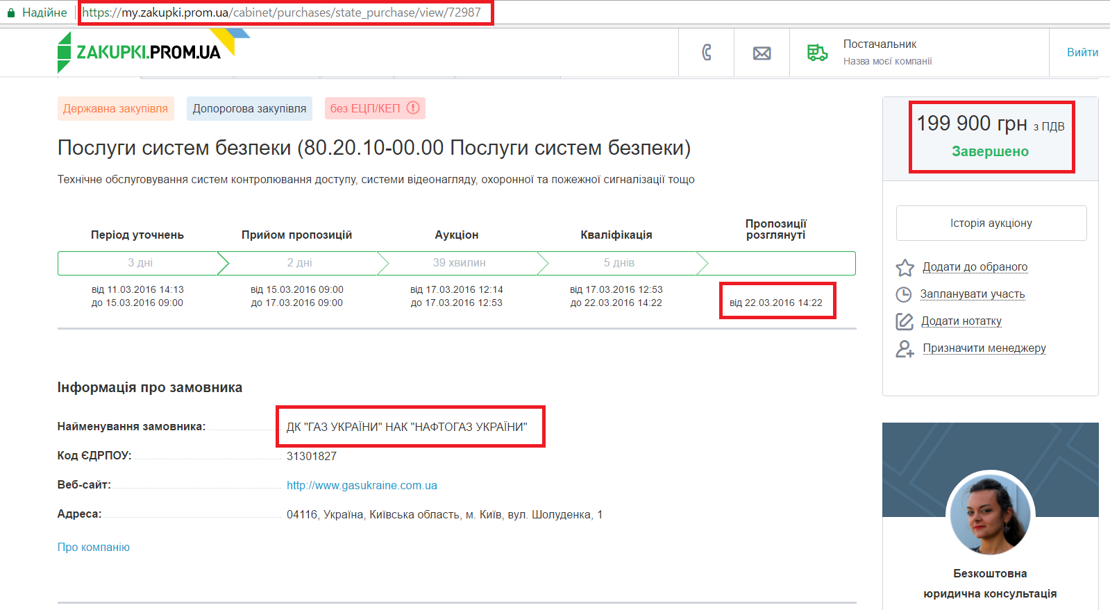Click Додати нотатку link
This screenshot has width=1110, height=610.
click(961, 321)
